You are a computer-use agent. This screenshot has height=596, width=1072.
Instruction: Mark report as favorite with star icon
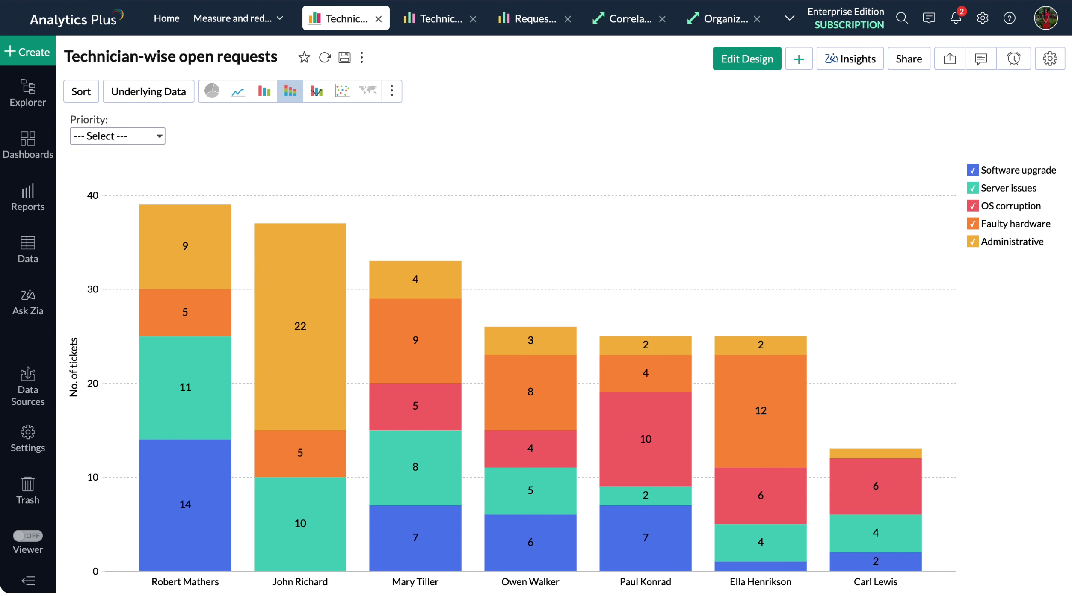pyautogui.click(x=304, y=57)
